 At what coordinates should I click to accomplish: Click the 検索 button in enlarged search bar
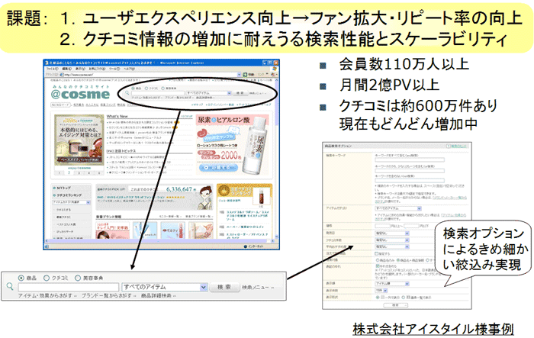[x=224, y=287]
